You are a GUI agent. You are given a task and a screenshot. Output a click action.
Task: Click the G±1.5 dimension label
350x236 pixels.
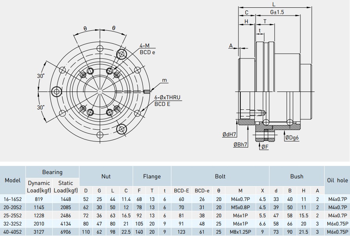pyautogui.click(x=277, y=12)
